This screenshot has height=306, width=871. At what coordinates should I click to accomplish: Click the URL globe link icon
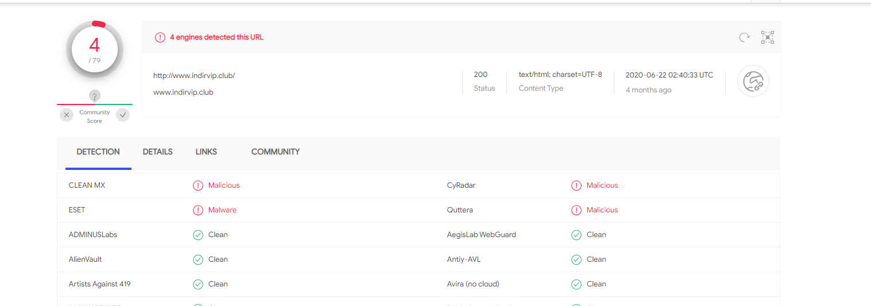click(x=753, y=81)
